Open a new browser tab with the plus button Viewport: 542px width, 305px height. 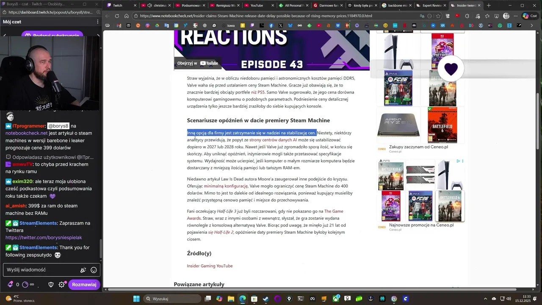pyautogui.click(x=489, y=6)
